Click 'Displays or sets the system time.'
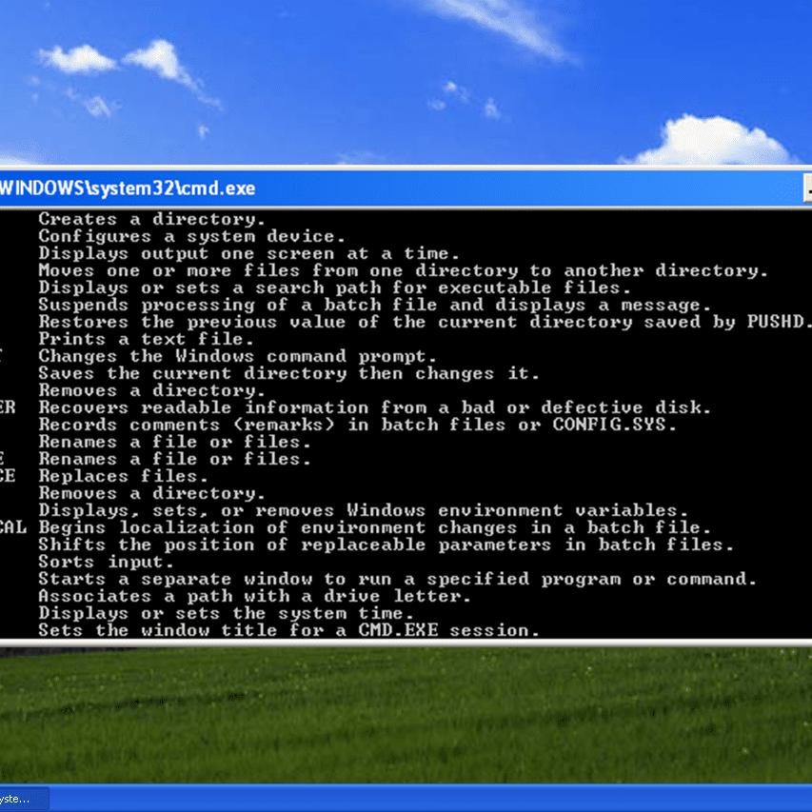Image resolution: width=812 pixels, height=812 pixels. [227, 613]
